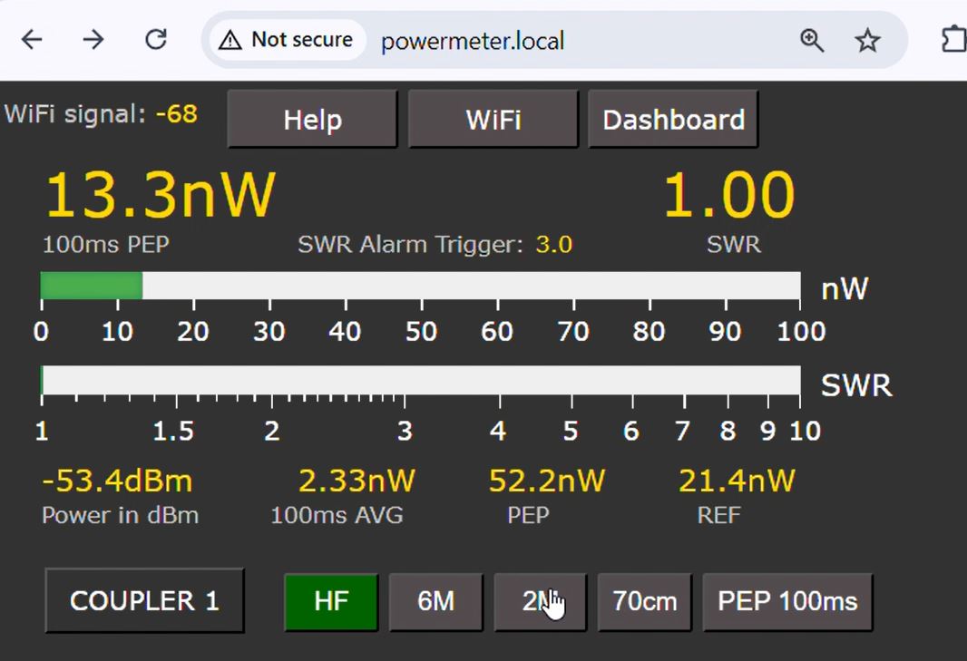The image size is (967, 661).
Task: Toggle the COUPLER 1 selection
Action: tap(144, 600)
